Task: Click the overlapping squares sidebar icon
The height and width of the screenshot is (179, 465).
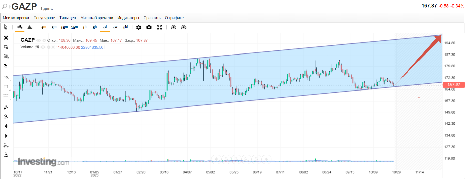Action: tap(5, 66)
